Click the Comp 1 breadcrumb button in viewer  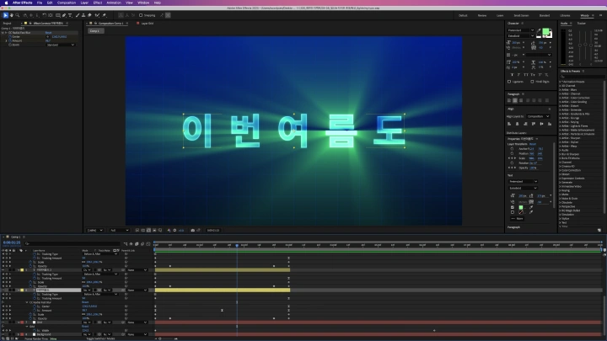tap(94, 31)
